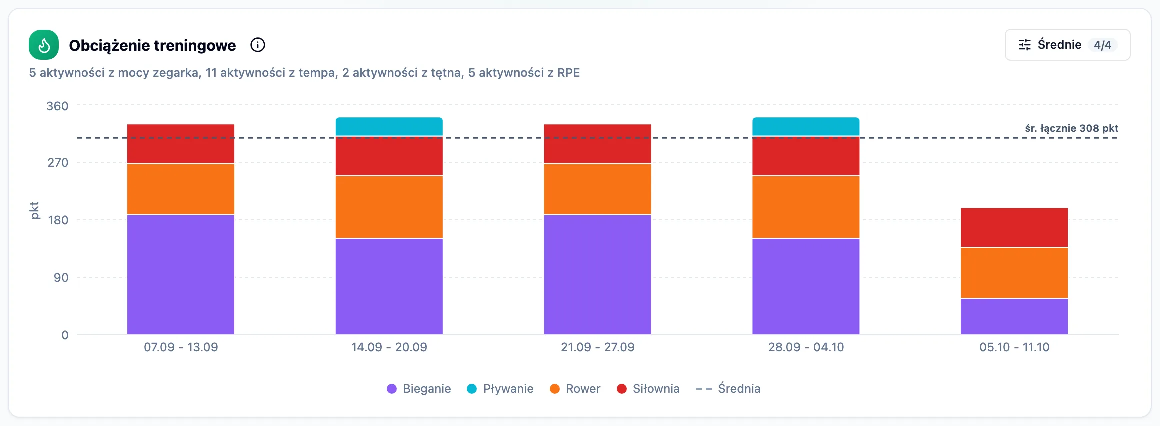Screen dimensions: 1160x426
Task: Click the śr. łącznie 308 pkt average label
Action: (x=1072, y=128)
